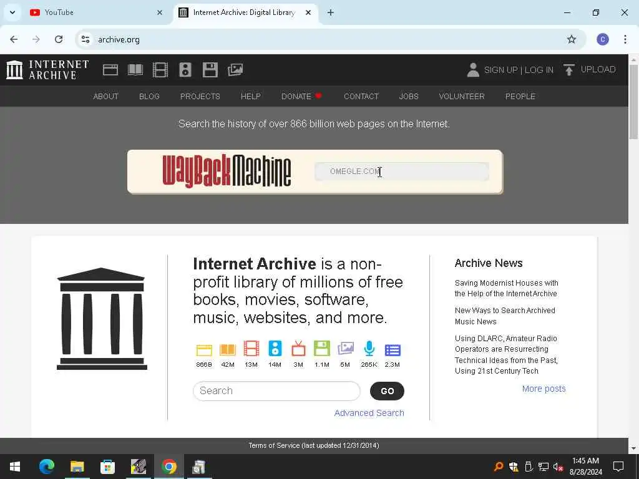The image size is (639, 479).
Task: Open the JOBS menu item
Action: point(409,97)
